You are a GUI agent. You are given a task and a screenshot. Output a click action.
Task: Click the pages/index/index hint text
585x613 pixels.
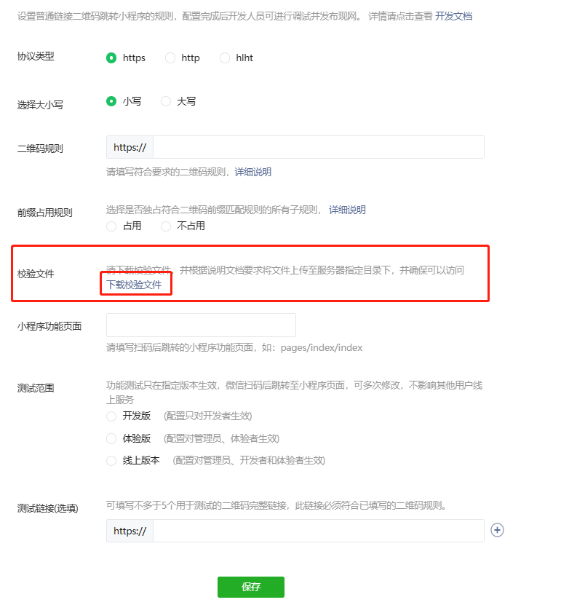(x=321, y=347)
